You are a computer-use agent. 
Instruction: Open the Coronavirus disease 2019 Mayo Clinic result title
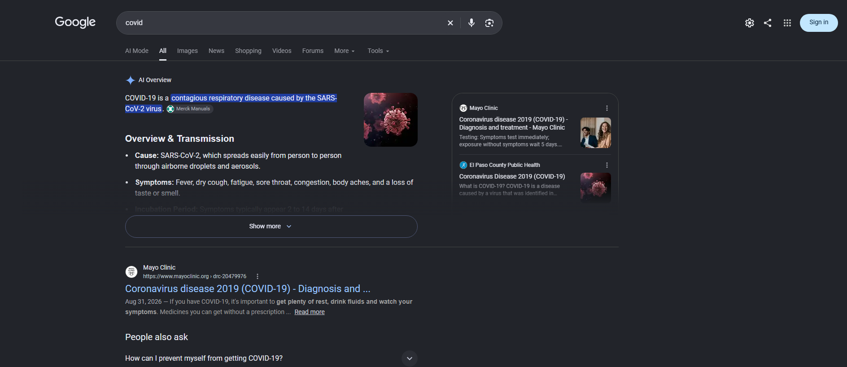(248, 289)
